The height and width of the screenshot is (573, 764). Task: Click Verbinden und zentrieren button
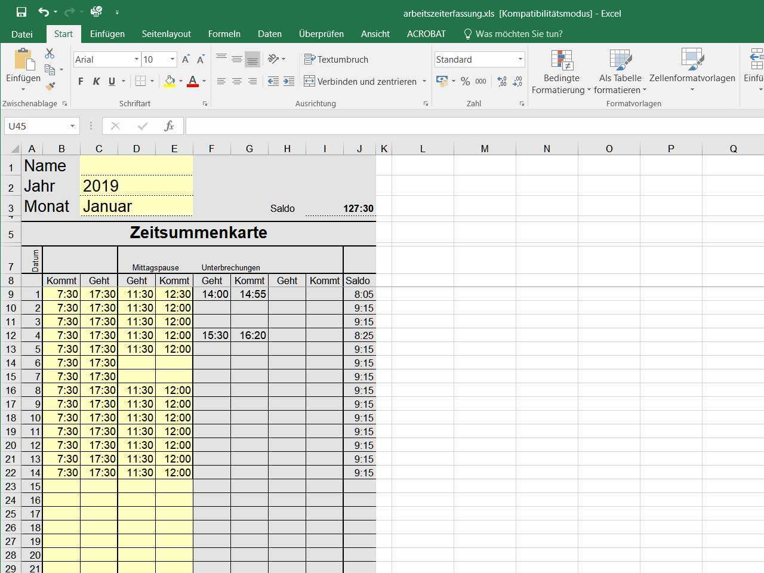pos(360,81)
